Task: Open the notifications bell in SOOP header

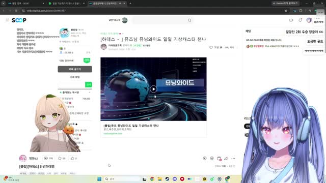Action: [300, 20]
